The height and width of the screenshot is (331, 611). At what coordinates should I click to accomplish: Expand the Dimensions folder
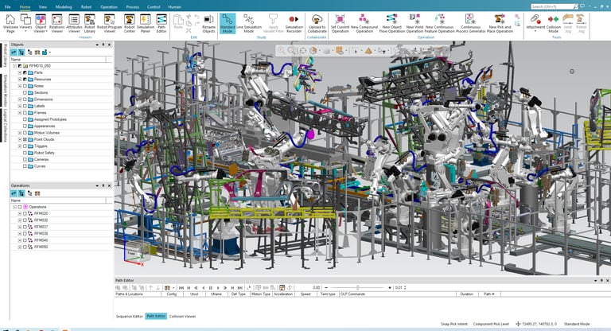coord(20,99)
